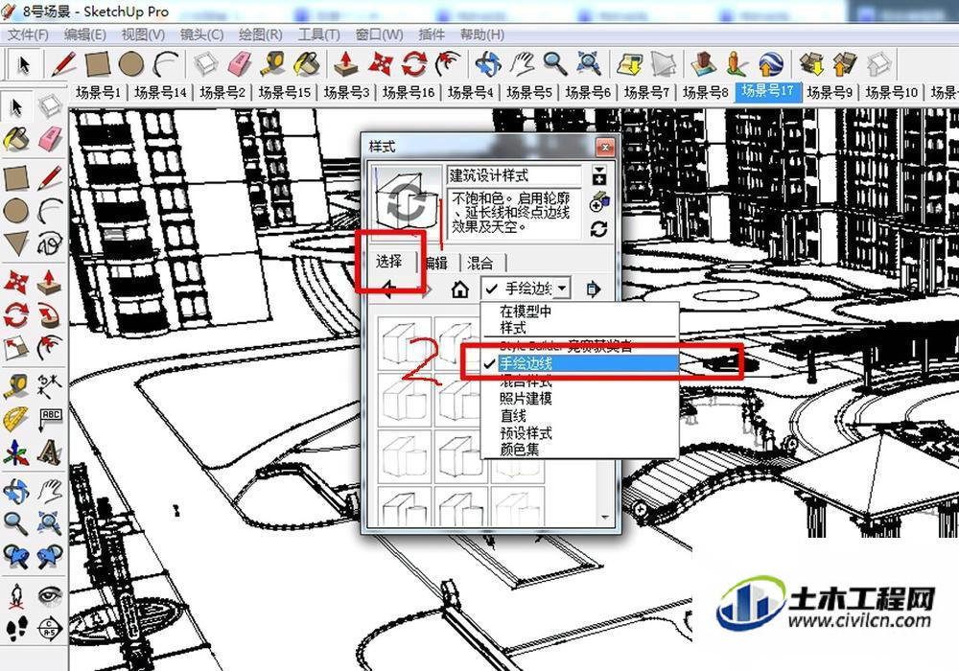959x671 pixels.
Task: Choose 照片建模 from the collection list
Action: pos(526,399)
